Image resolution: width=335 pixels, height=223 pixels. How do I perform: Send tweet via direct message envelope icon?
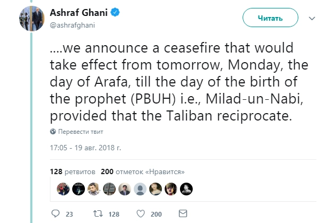(x=183, y=213)
